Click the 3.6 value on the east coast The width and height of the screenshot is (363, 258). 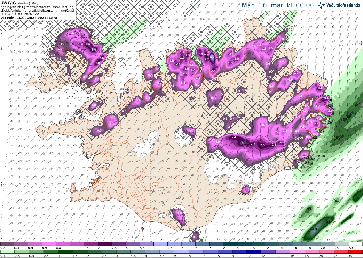coord(326,98)
